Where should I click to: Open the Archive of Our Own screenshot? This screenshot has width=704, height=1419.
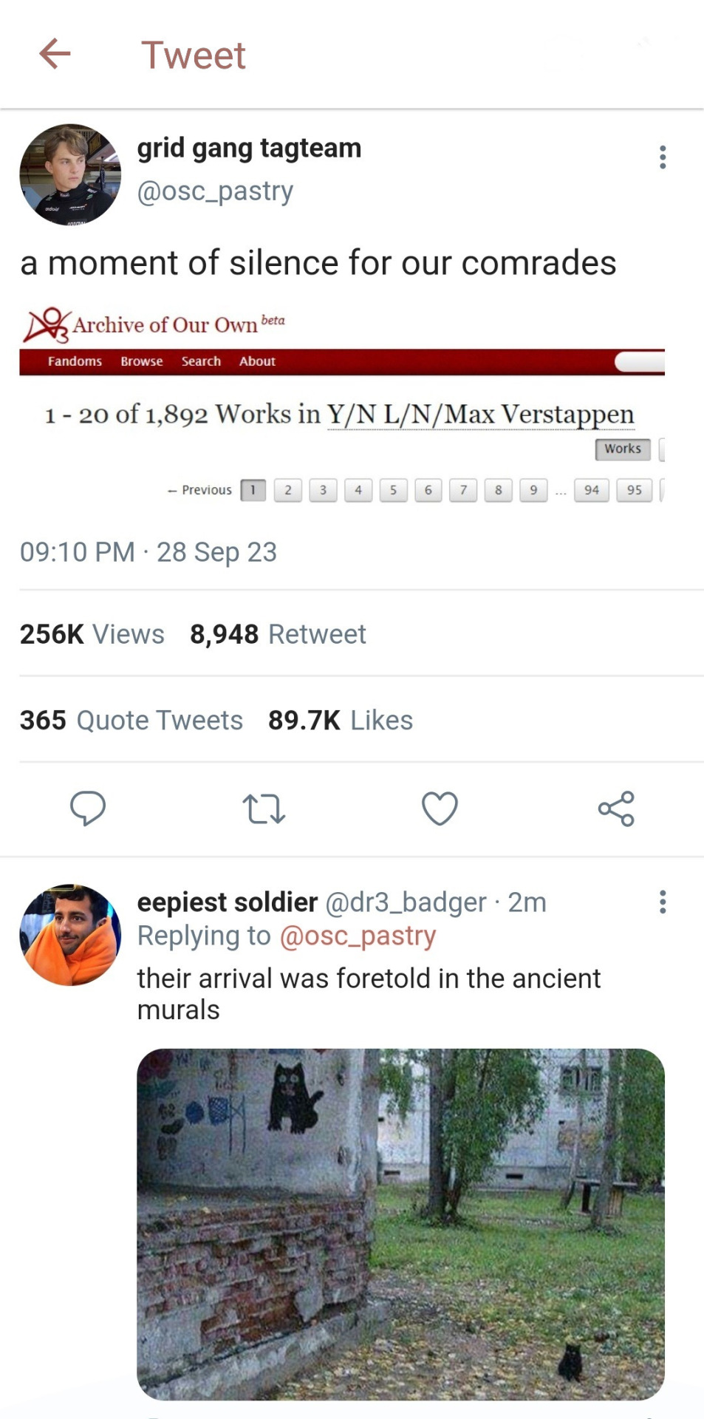[x=342, y=405]
